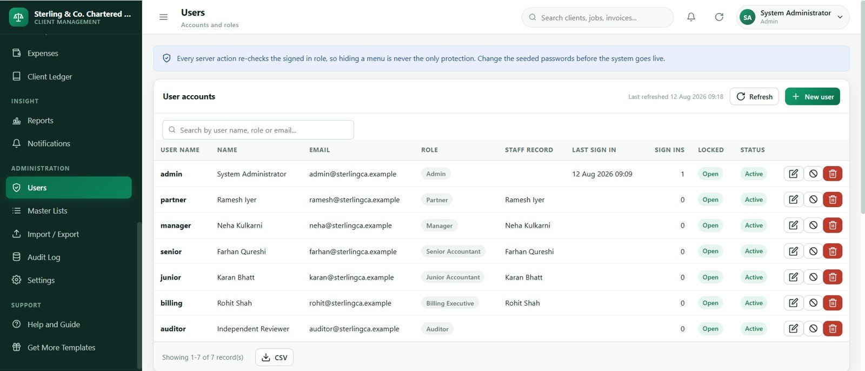The width and height of the screenshot is (865, 371).
Task: Click the Billing Executive role badge
Action: pos(450,303)
